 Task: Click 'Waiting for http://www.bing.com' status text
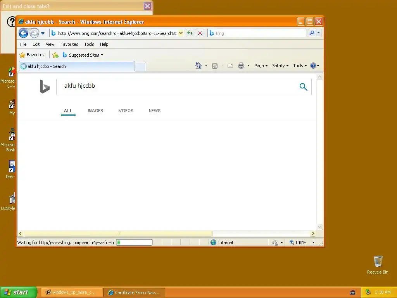[x=66, y=243]
